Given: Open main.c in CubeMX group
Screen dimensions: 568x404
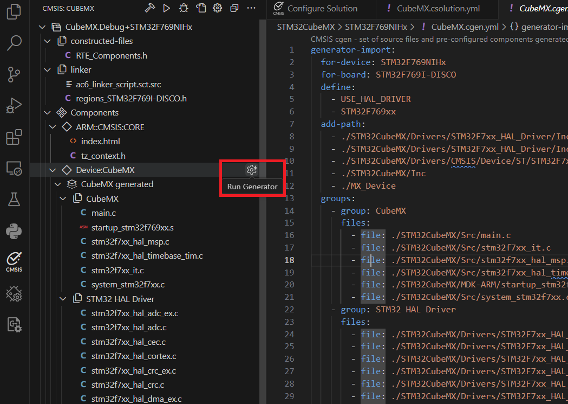Looking at the screenshot, I should 103,213.
